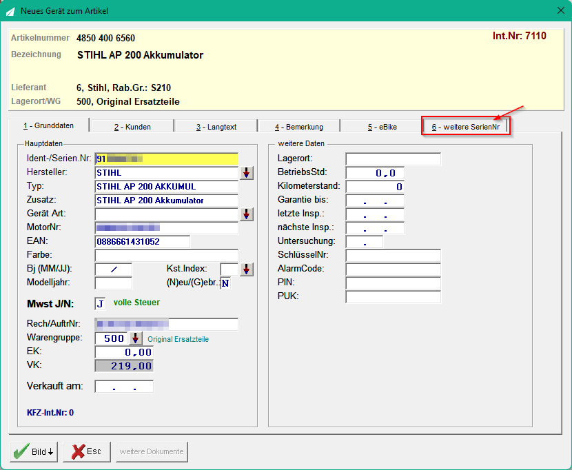The width and height of the screenshot is (572, 470).
Task: Focus the Ident-/Serien.Nr input field
Action: 166,159
